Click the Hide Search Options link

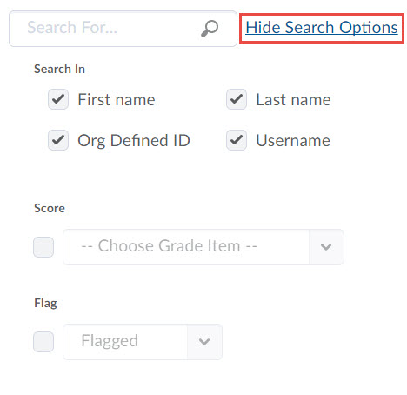[322, 28]
